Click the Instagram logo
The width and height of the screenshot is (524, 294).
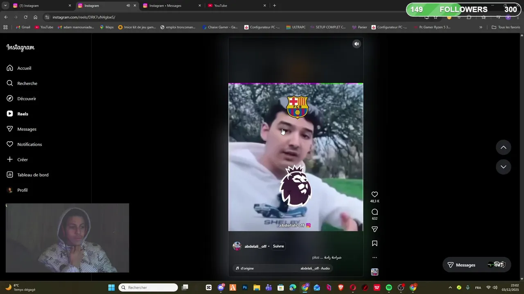coord(20,47)
